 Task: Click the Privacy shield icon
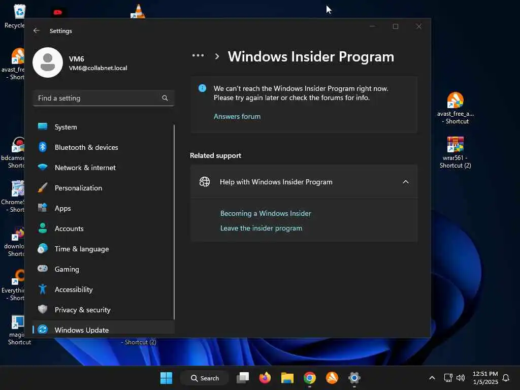[43, 309]
